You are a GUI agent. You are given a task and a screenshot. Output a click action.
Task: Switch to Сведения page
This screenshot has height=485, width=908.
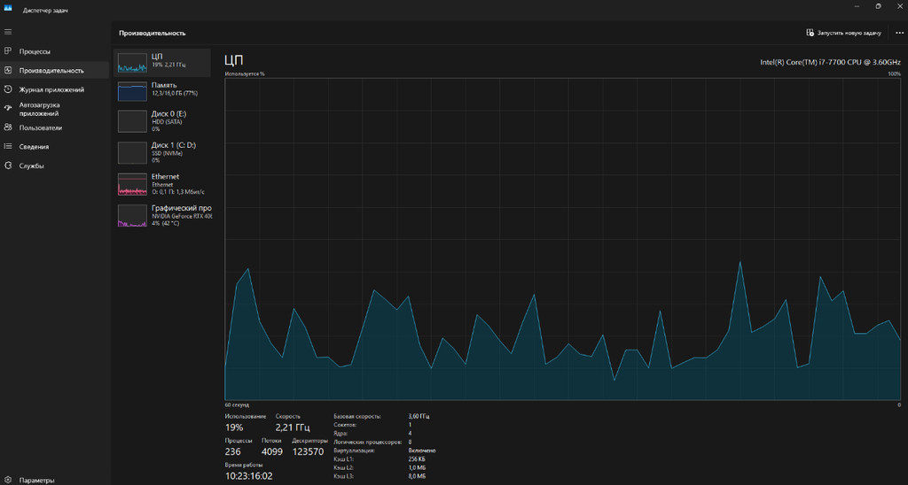pyautogui.click(x=35, y=147)
